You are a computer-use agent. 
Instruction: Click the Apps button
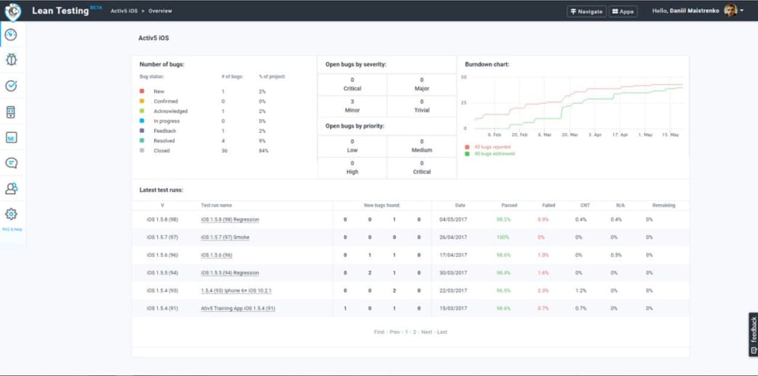tap(623, 11)
